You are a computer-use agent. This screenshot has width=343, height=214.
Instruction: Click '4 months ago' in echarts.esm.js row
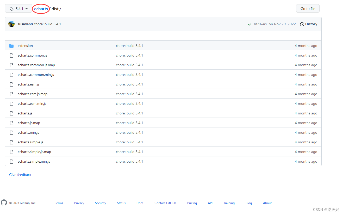(306, 84)
